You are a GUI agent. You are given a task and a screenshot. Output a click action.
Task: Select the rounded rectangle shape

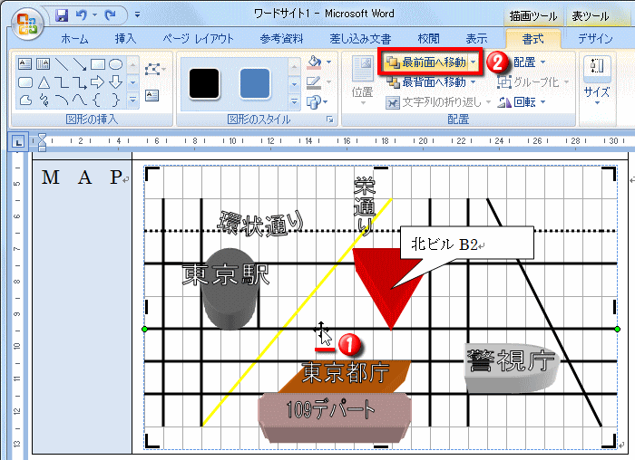click(25, 82)
